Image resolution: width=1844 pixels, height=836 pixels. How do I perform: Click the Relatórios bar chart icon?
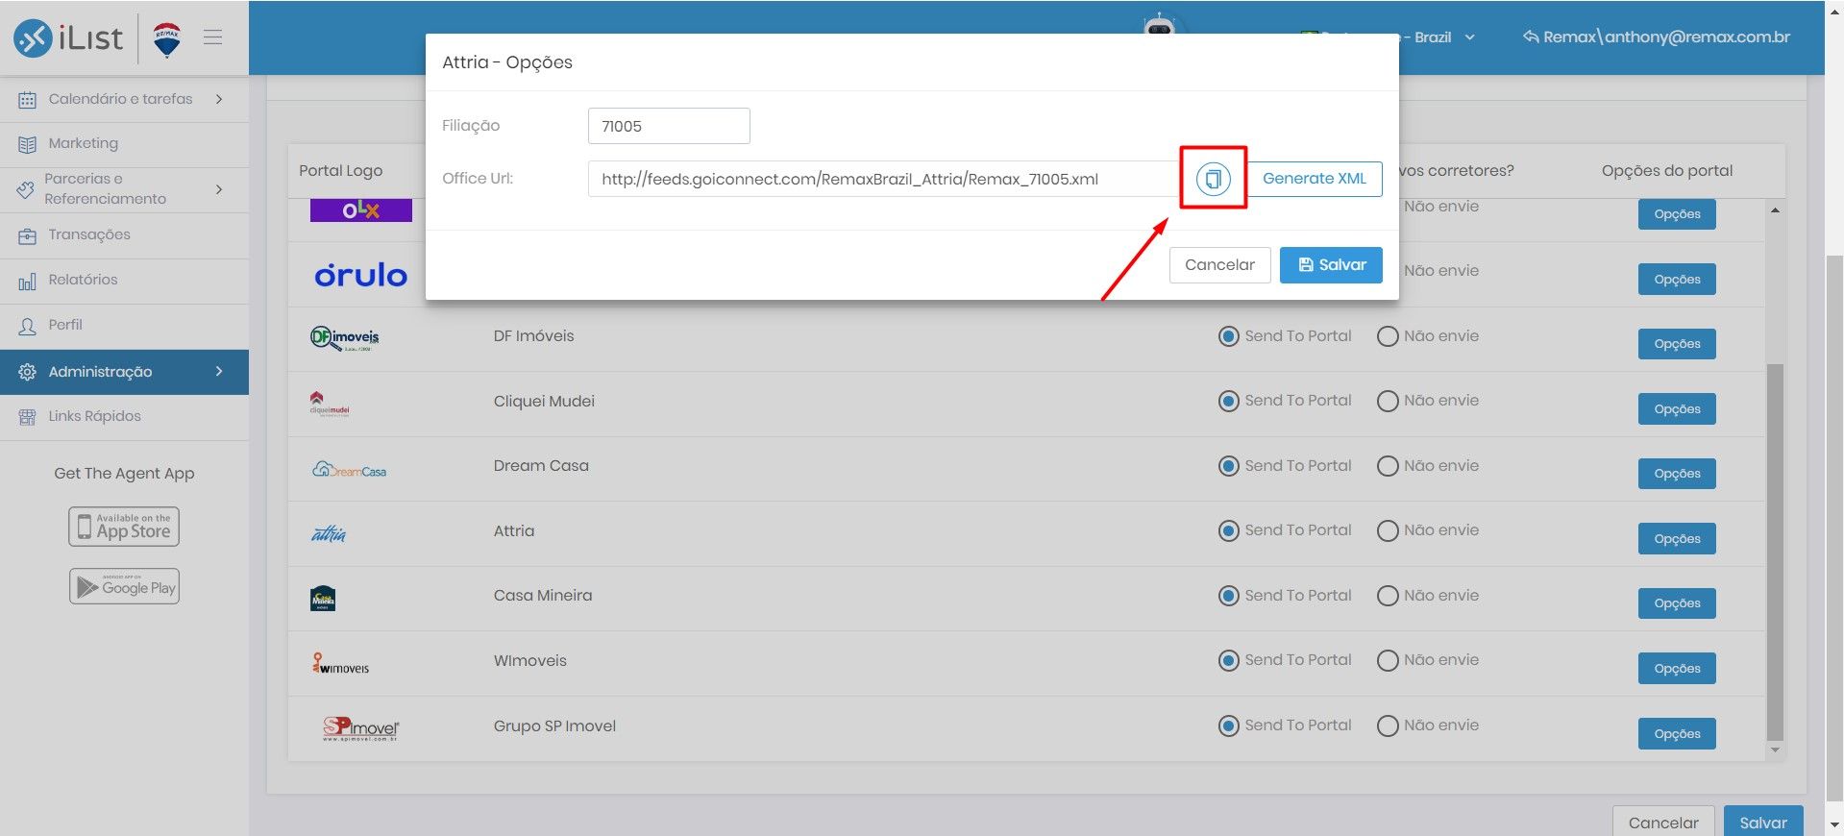pos(27,281)
